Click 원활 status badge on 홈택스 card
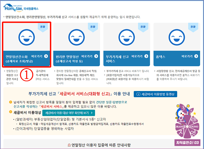 (193, 27)
